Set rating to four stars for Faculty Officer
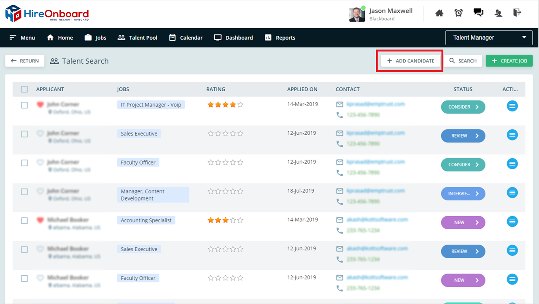 click(233, 163)
